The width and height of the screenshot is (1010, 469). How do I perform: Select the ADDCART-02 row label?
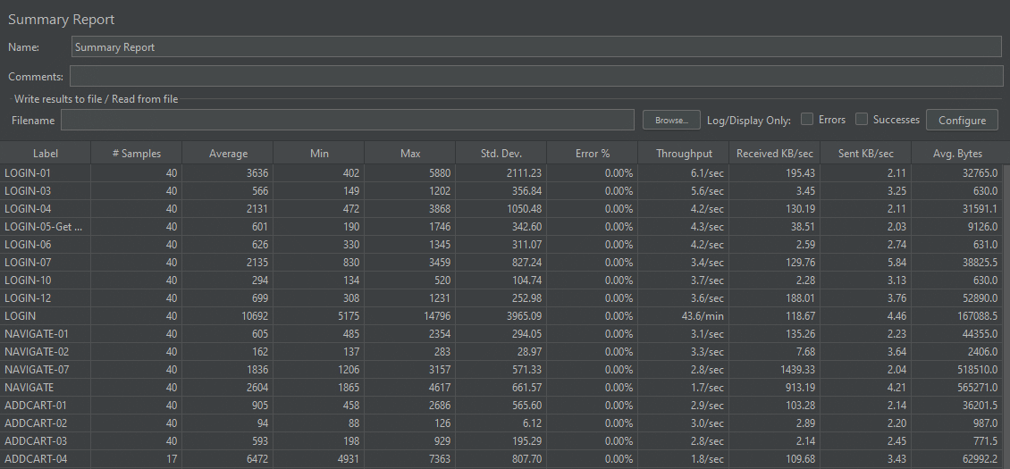click(x=36, y=423)
